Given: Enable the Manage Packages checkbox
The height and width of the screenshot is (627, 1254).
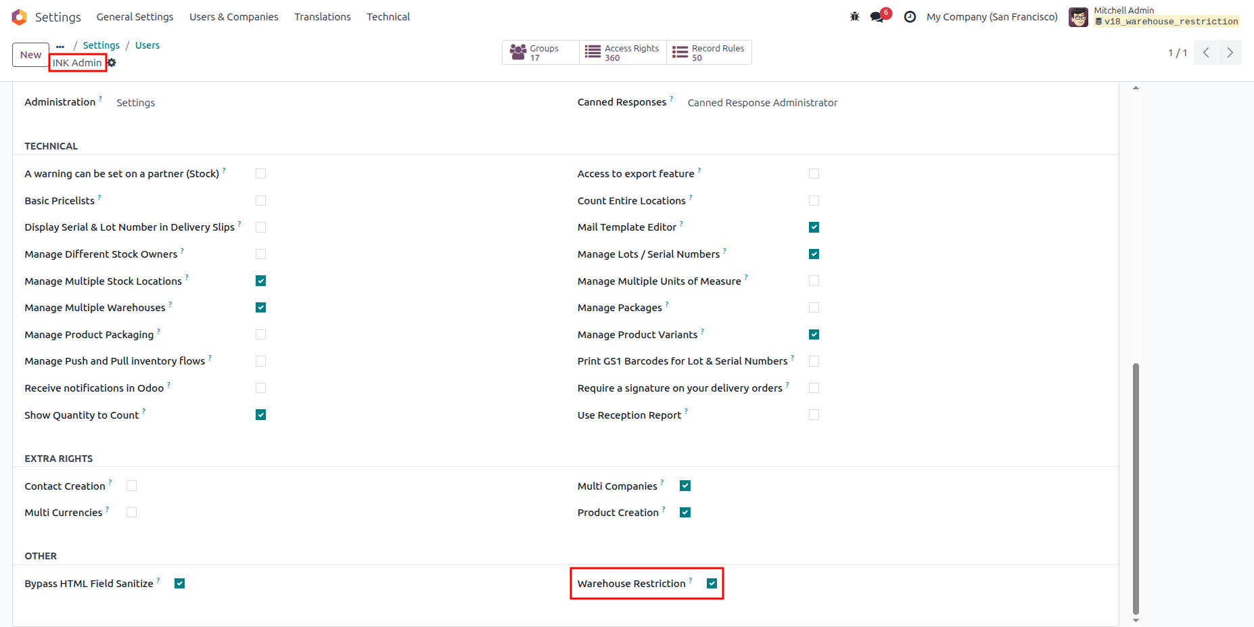Looking at the screenshot, I should point(814,308).
